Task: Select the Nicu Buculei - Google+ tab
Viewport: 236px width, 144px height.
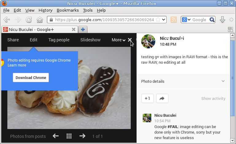Action: (40, 29)
